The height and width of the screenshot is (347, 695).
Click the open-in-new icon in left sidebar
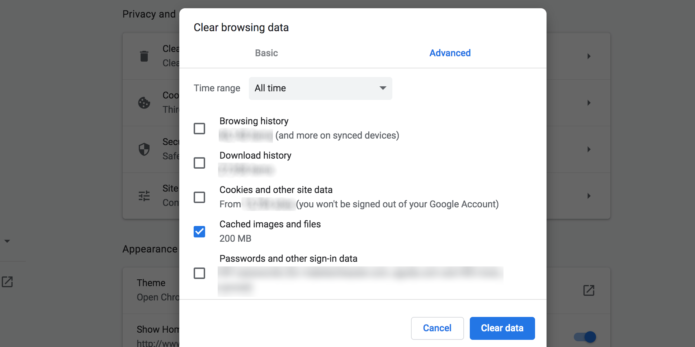[8, 282]
